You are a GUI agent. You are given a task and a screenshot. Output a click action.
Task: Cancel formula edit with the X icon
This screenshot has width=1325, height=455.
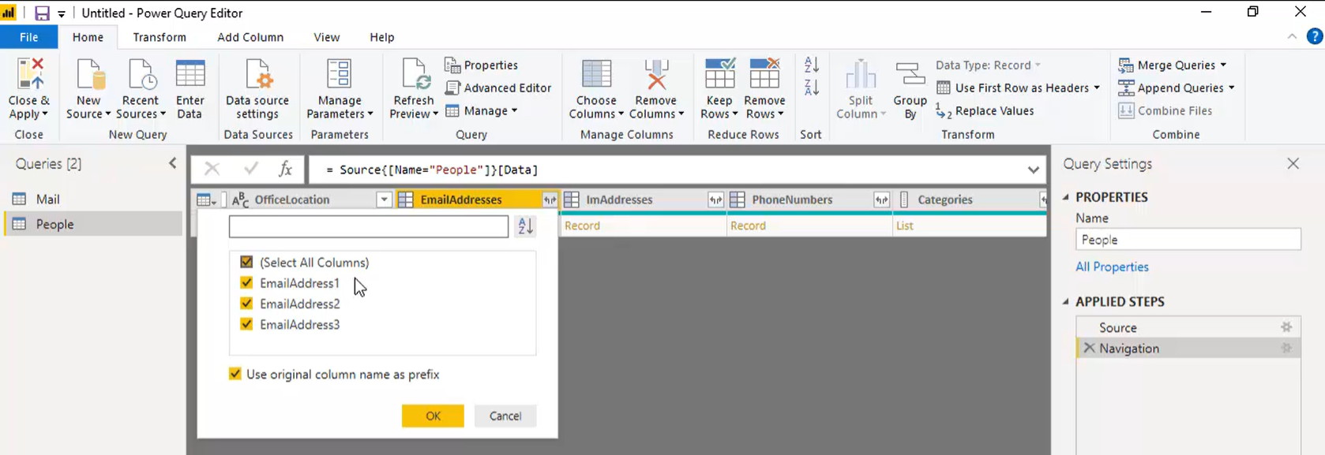212,169
